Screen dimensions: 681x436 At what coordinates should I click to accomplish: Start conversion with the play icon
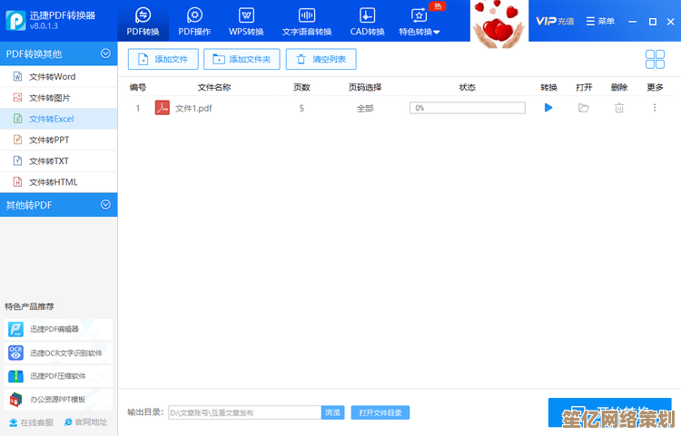pyautogui.click(x=548, y=108)
